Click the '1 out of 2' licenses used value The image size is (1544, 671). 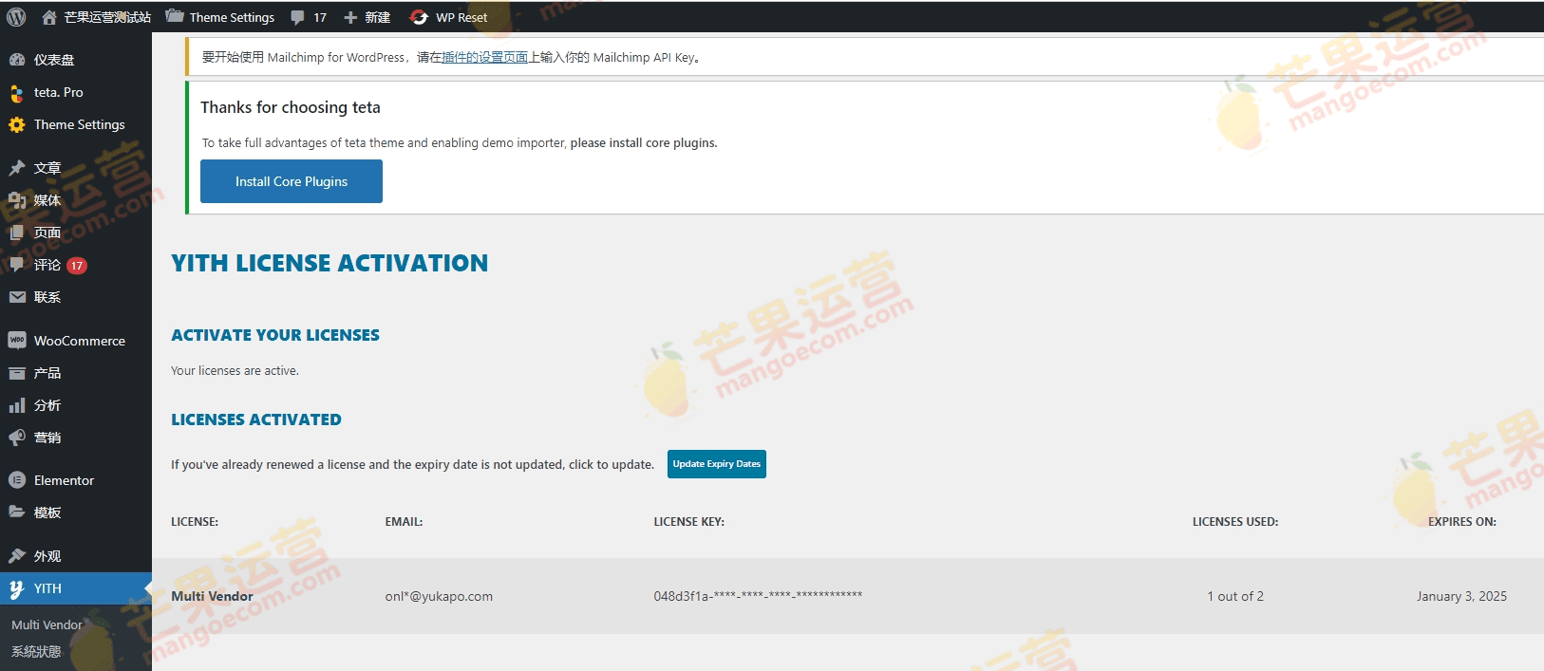tap(1235, 596)
